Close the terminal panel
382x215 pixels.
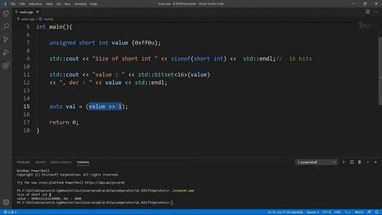[x=375, y=162]
